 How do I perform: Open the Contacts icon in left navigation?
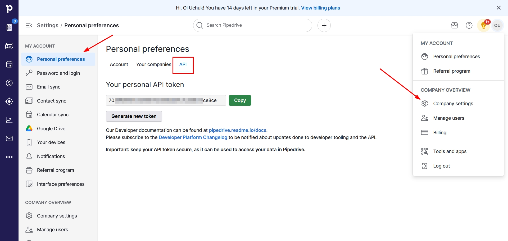tap(9, 46)
